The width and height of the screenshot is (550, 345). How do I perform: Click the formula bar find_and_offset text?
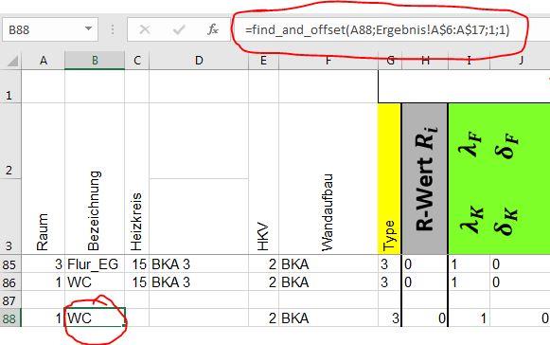[x=377, y=30]
